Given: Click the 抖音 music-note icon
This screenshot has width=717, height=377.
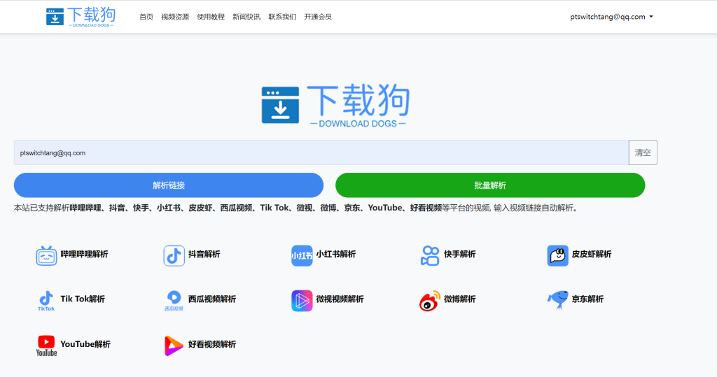Looking at the screenshot, I should [174, 255].
